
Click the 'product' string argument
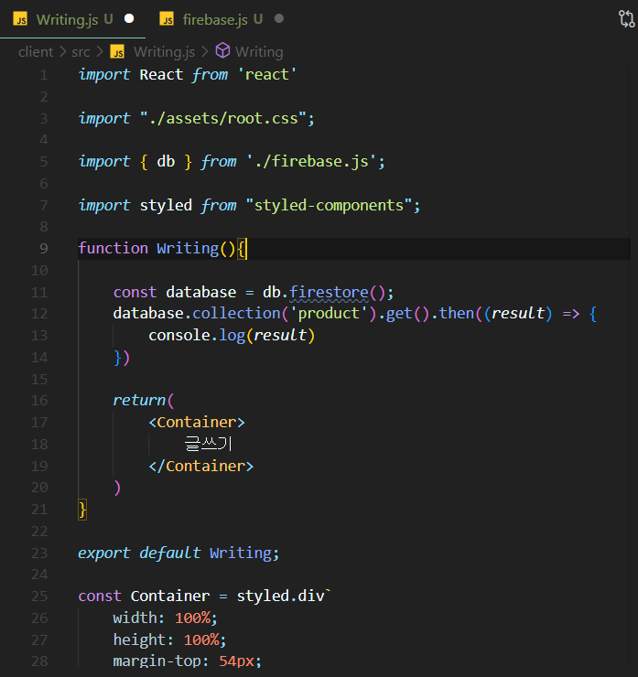click(x=329, y=313)
